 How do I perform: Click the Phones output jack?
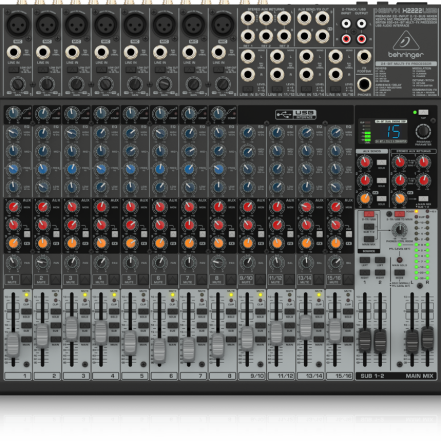click(x=364, y=86)
